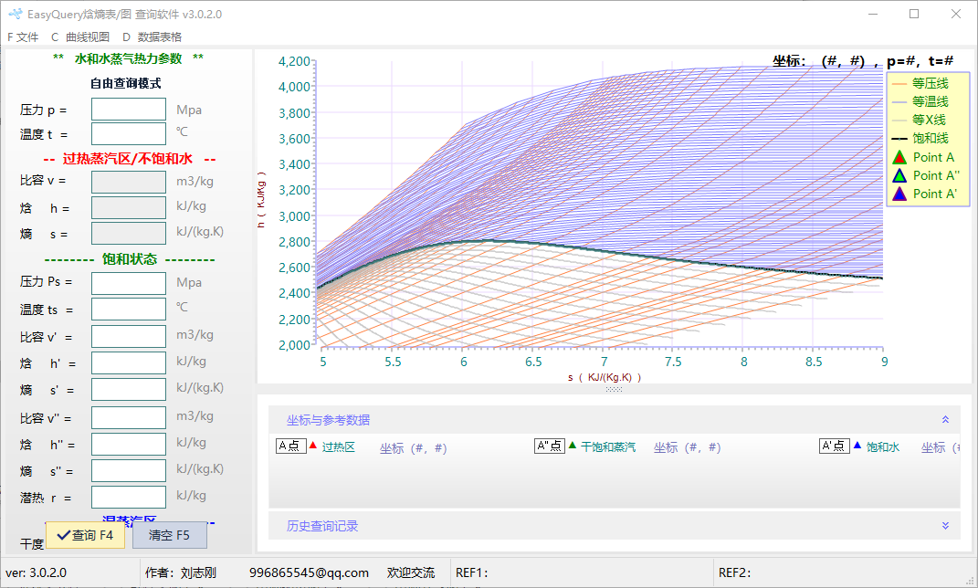Click the 温度 ts input field
Screen dimensions: 978x588
129,310
